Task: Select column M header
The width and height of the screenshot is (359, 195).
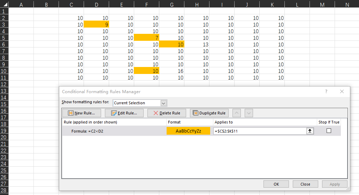Action: click(x=322, y=5)
